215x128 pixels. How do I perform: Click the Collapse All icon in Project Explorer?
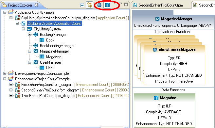point(82,5)
